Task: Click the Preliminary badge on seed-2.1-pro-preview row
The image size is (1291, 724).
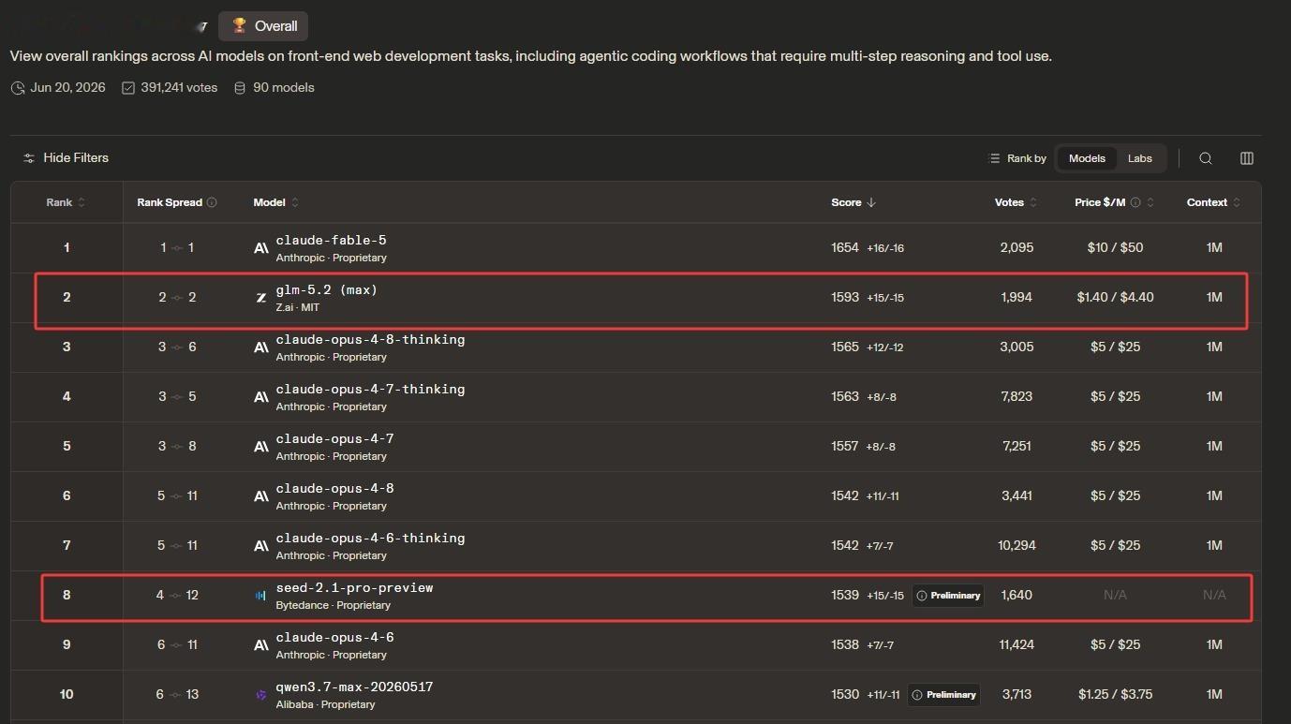Action: [948, 596]
